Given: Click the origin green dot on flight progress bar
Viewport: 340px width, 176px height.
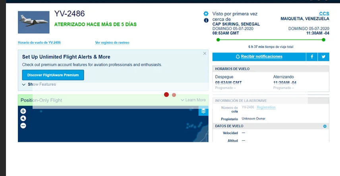Looking at the screenshot, I should coord(218,40).
